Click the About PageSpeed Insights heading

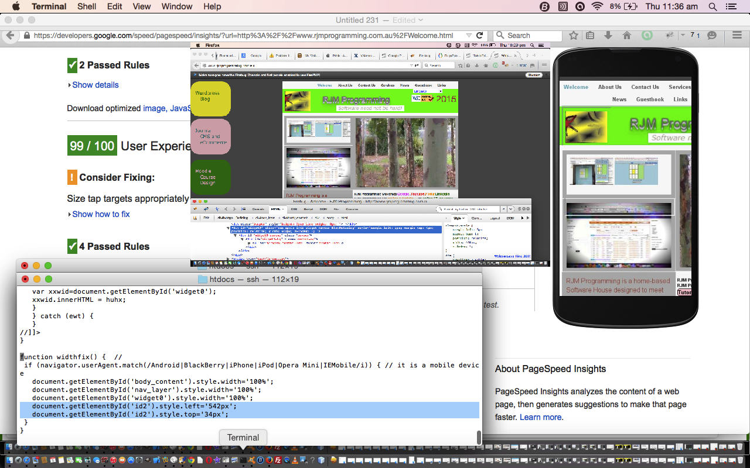pos(550,369)
